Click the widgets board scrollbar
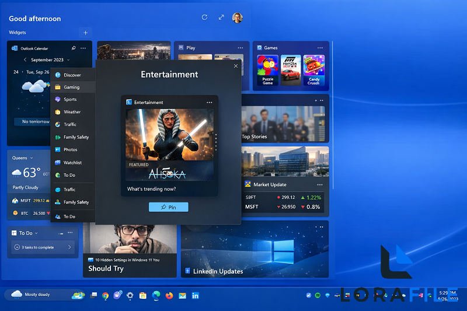This screenshot has height=311, width=467. (x=333, y=115)
